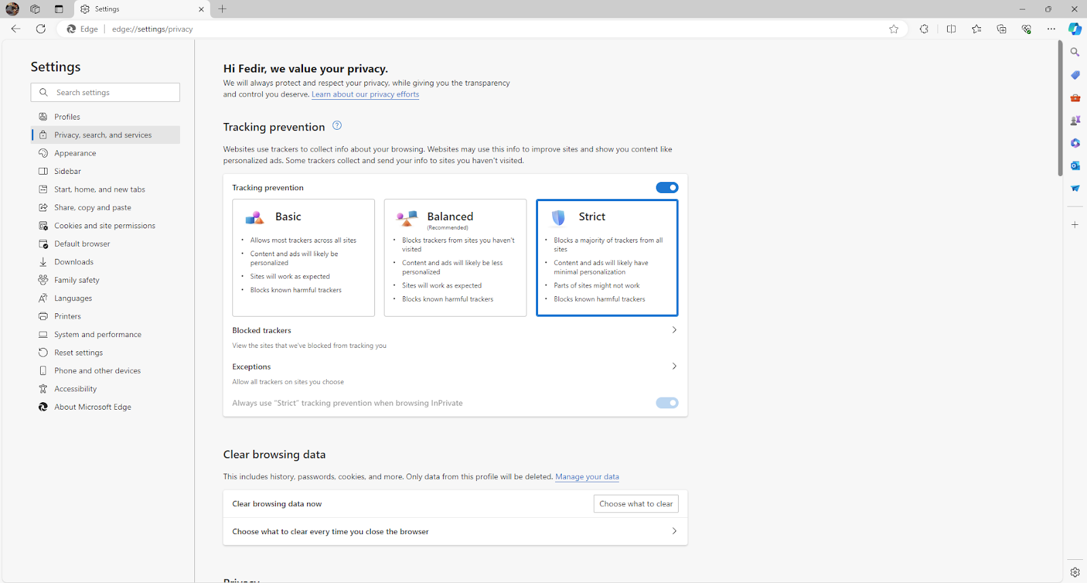This screenshot has width=1087, height=583.
Task: Open Reset settings page
Action: coord(105,353)
